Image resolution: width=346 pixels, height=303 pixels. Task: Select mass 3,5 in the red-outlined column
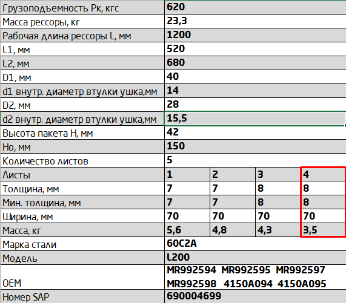click(323, 230)
